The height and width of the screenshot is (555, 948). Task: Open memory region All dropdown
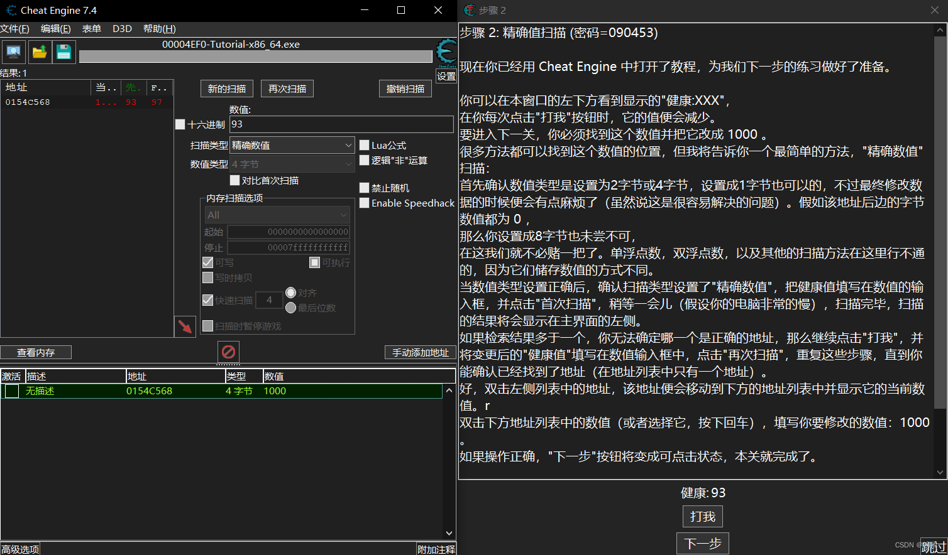point(277,215)
